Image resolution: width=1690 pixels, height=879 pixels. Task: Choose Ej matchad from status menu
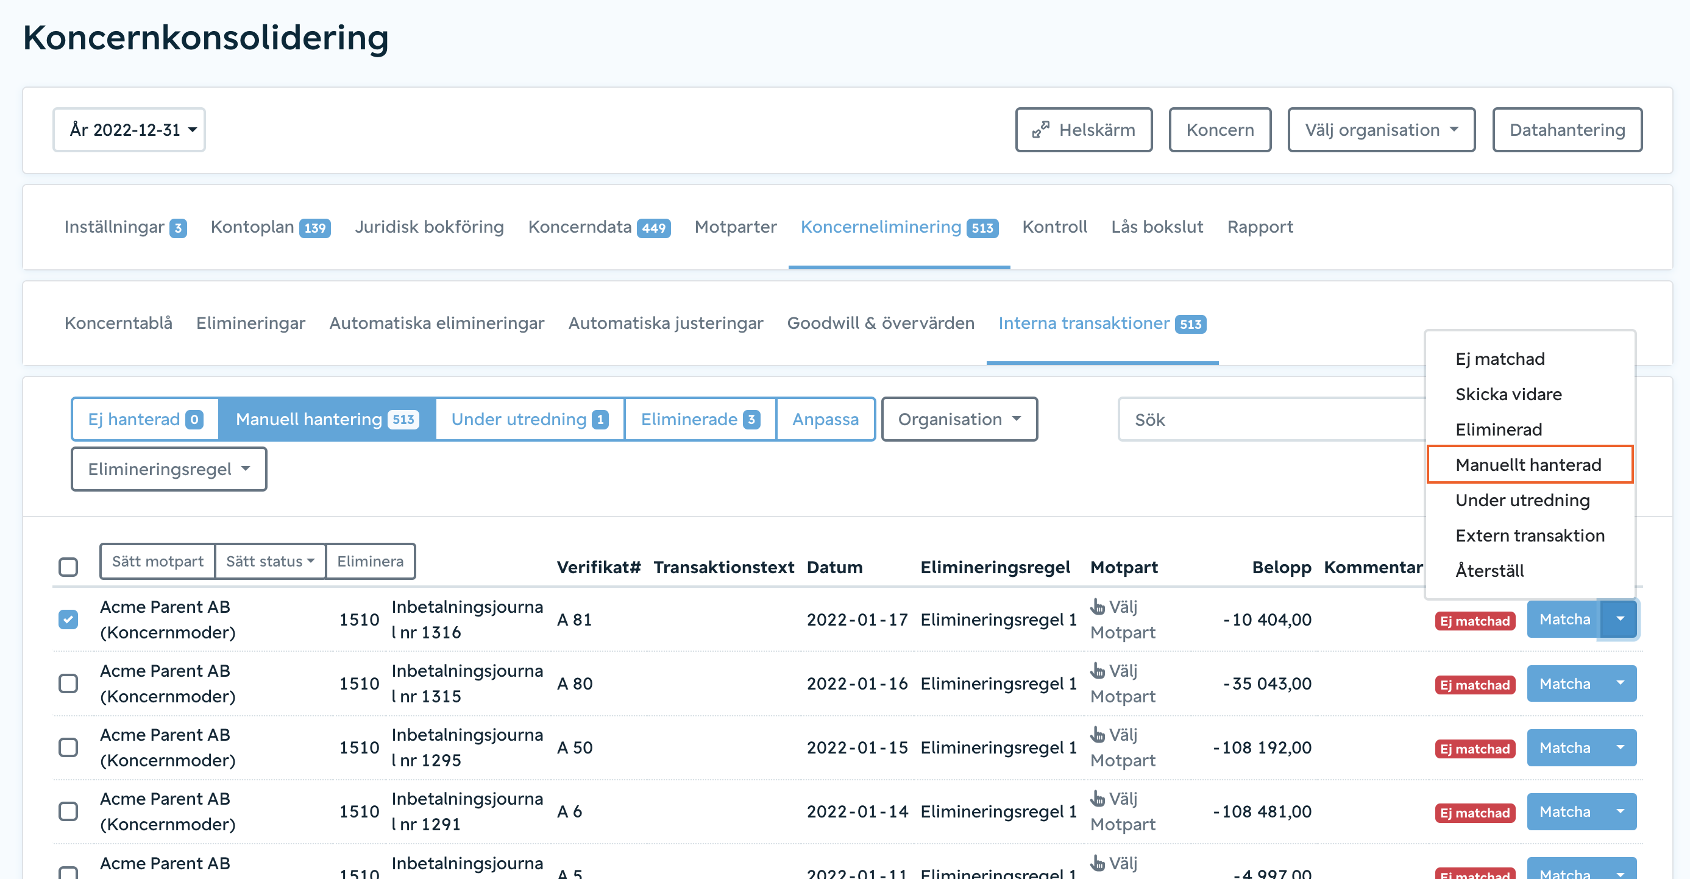(1530, 359)
